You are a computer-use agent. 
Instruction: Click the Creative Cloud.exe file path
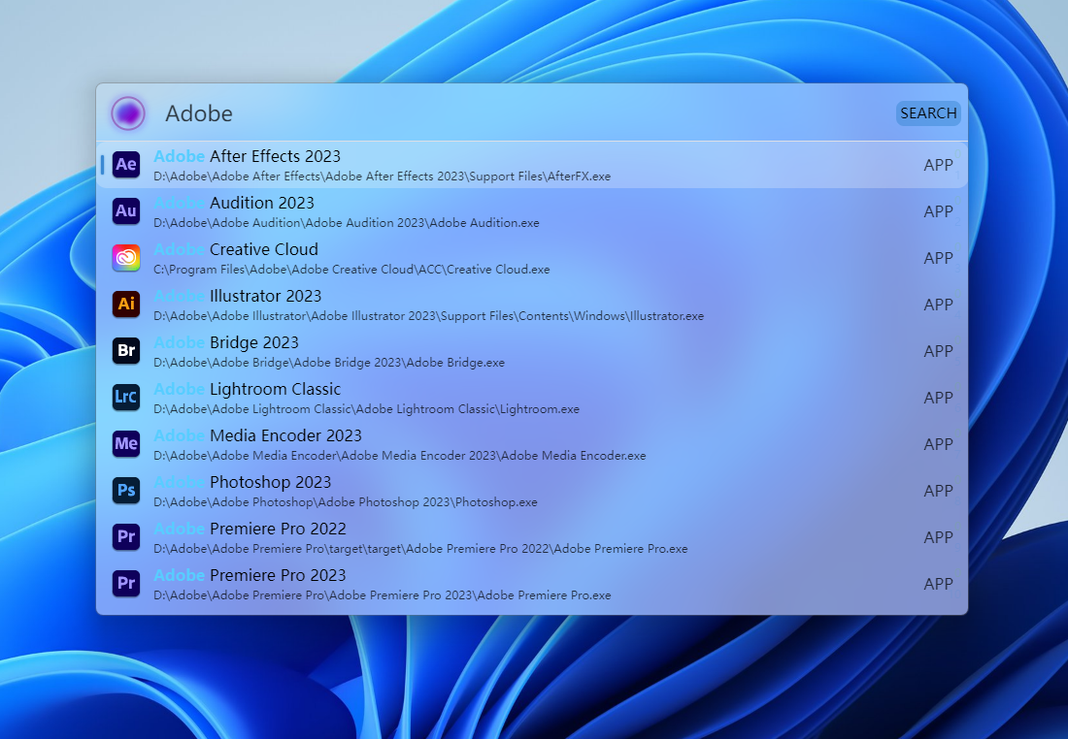[x=351, y=270]
